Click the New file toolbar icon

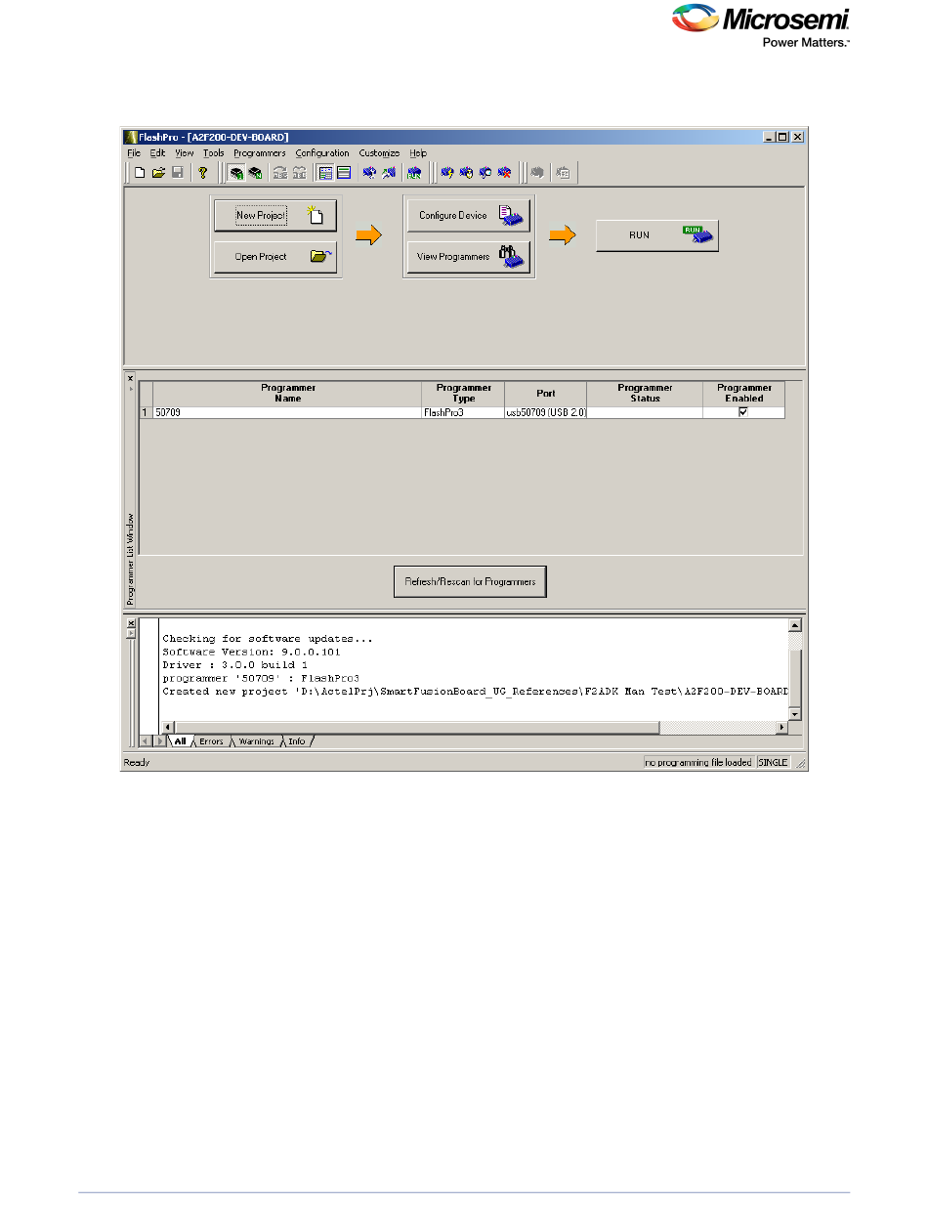click(140, 173)
